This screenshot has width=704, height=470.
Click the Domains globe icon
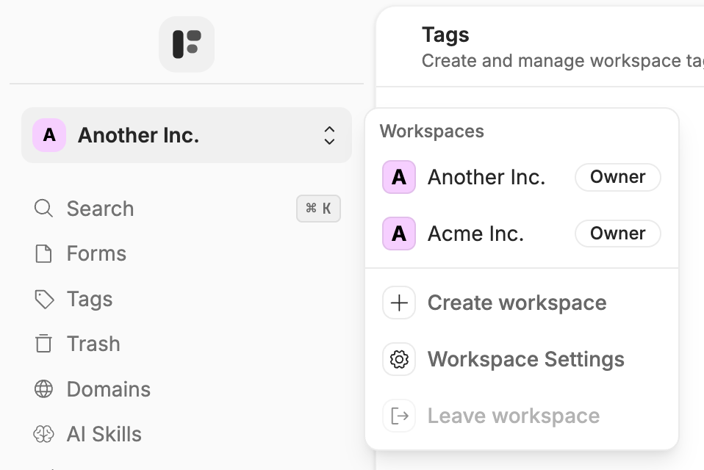[43, 388]
